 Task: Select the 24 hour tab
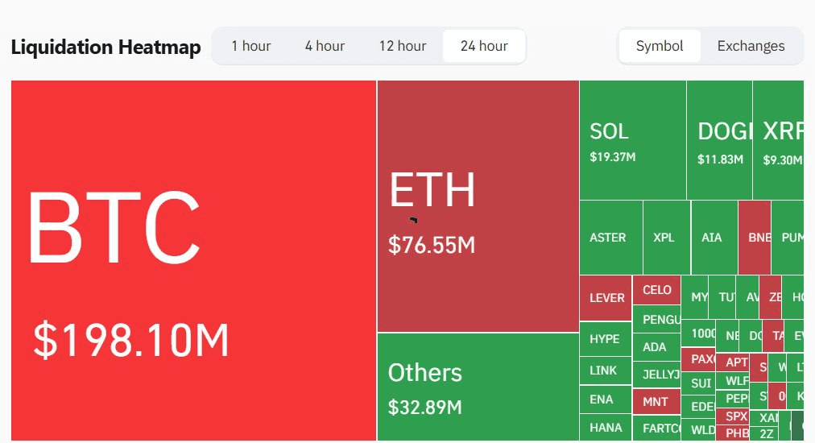pos(484,46)
